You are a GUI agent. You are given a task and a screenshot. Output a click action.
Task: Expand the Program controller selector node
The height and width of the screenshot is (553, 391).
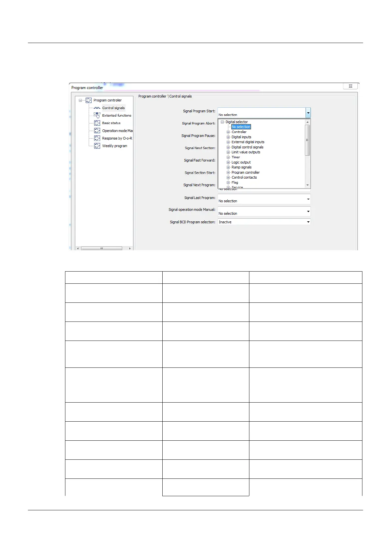point(228,172)
